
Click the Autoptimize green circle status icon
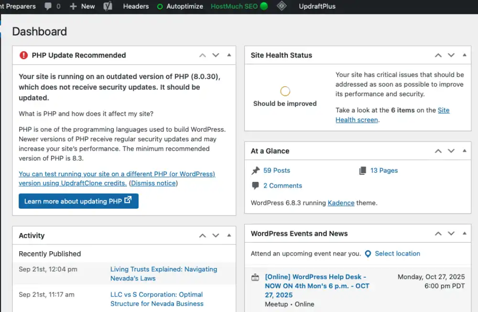[x=160, y=7]
